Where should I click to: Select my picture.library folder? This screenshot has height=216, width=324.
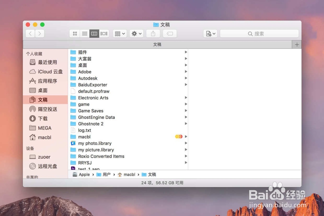point(128,150)
